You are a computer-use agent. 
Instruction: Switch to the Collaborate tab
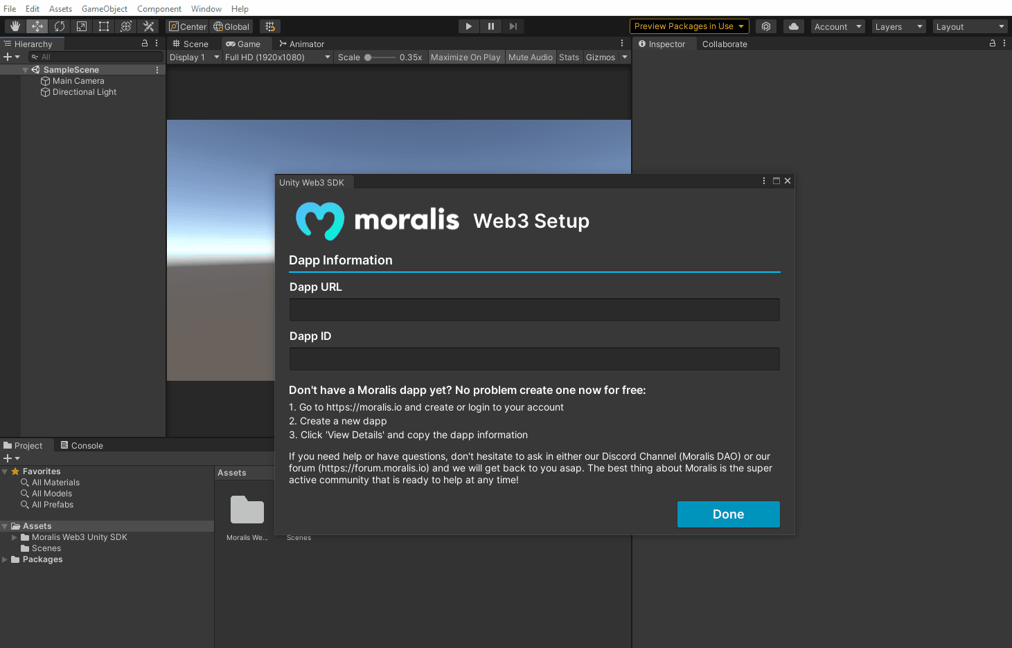click(725, 44)
